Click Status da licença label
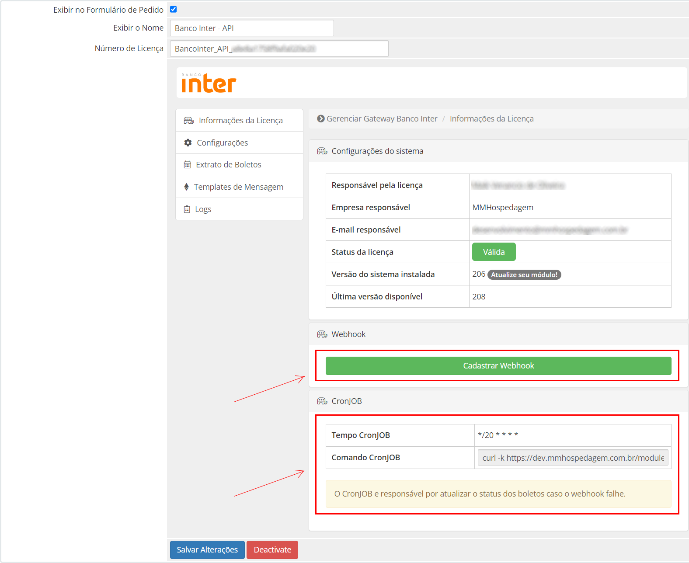 tap(362, 252)
